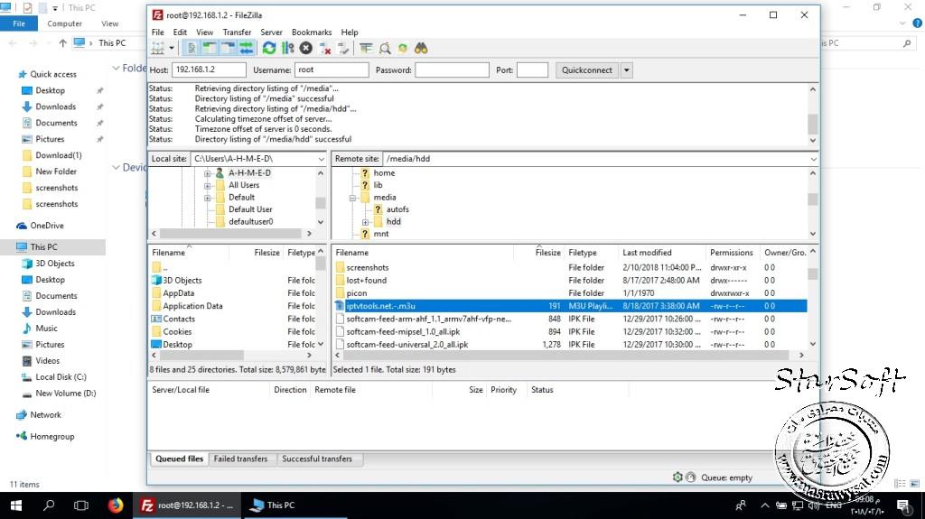Select Default User folder in local tree
The height and width of the screenshot is (519, 925).
[x=250, y=209]
